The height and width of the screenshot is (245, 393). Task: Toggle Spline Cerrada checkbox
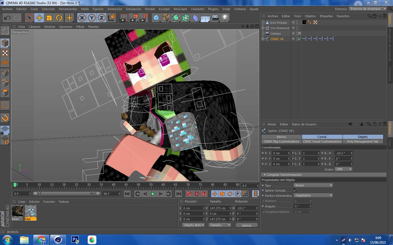point(295,190)
